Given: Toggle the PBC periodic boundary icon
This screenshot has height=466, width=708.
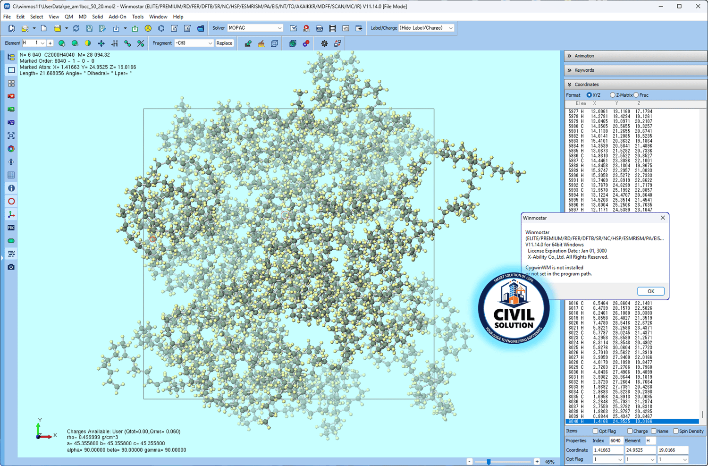Looking at the screenshot, I should [11, 228].
